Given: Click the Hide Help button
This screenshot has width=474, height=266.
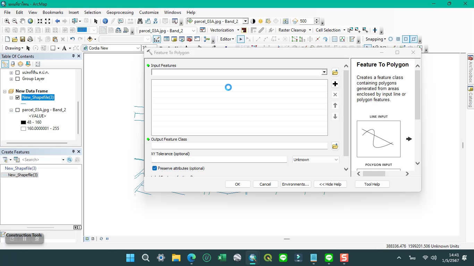Looking at the screenshot, I should point(330,184).
